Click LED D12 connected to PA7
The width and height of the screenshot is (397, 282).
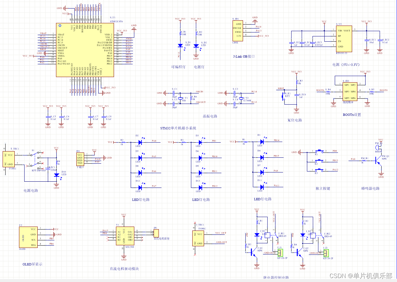coord(140,188)
